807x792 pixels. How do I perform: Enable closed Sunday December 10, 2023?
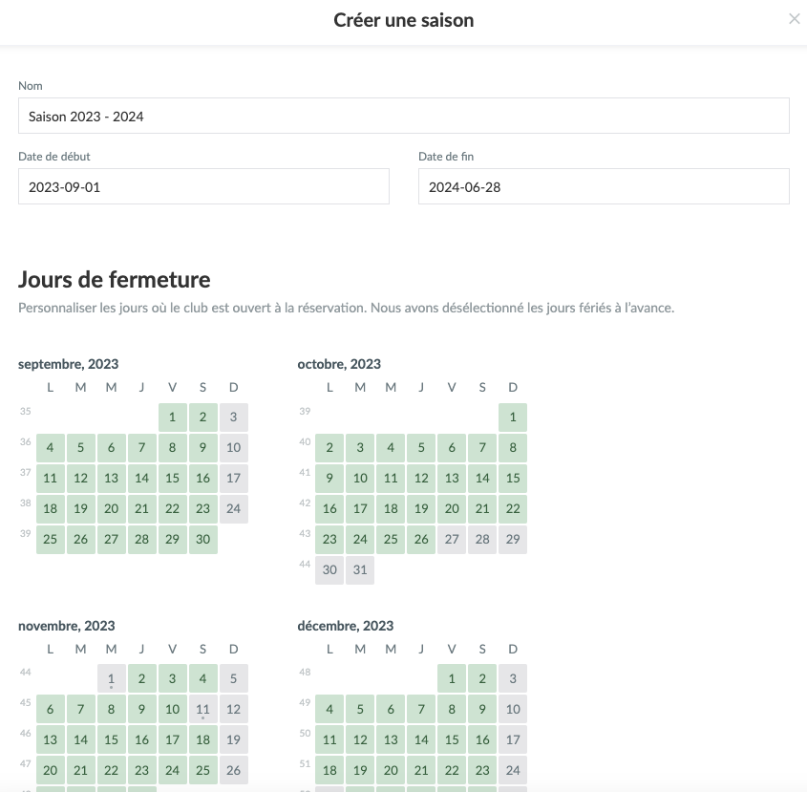point(513,710)
